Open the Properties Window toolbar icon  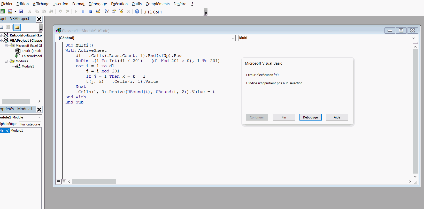(x=114, y=11)
